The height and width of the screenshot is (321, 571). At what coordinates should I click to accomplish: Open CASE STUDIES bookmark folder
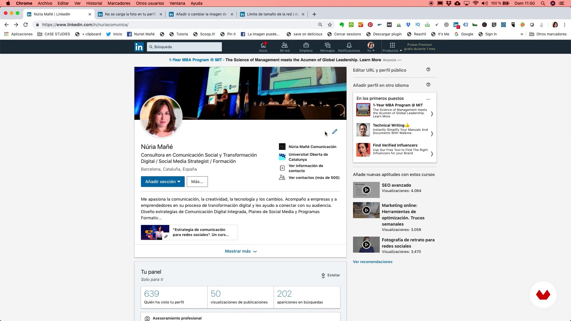coord(54,34)
